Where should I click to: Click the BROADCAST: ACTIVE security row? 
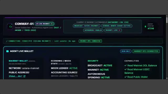tap(100, 66)
